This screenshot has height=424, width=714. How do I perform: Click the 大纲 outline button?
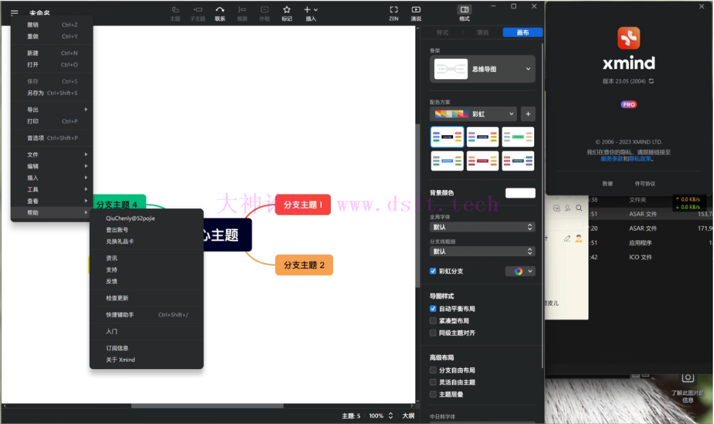click(408, 416)
